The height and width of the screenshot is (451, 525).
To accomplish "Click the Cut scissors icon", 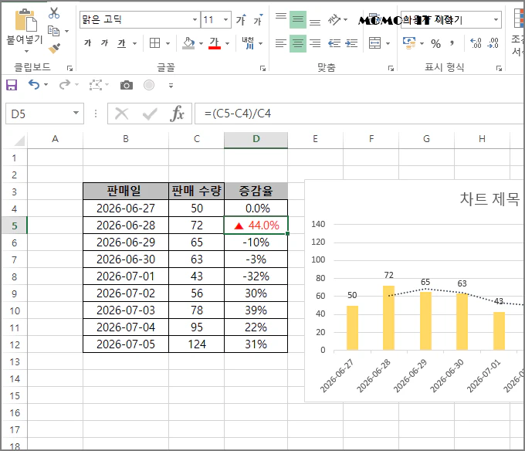I will [x=54, y=13].
